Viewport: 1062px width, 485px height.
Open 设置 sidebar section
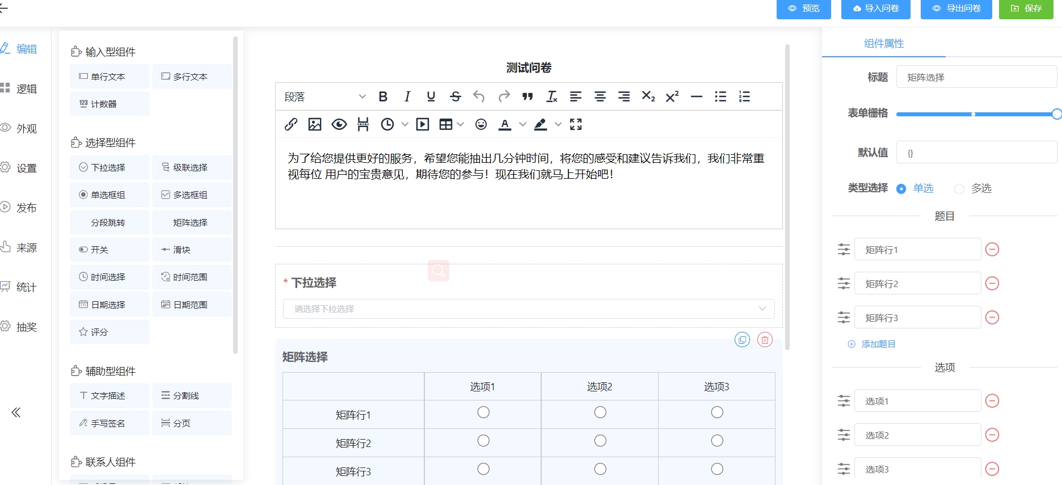[19, 168]
